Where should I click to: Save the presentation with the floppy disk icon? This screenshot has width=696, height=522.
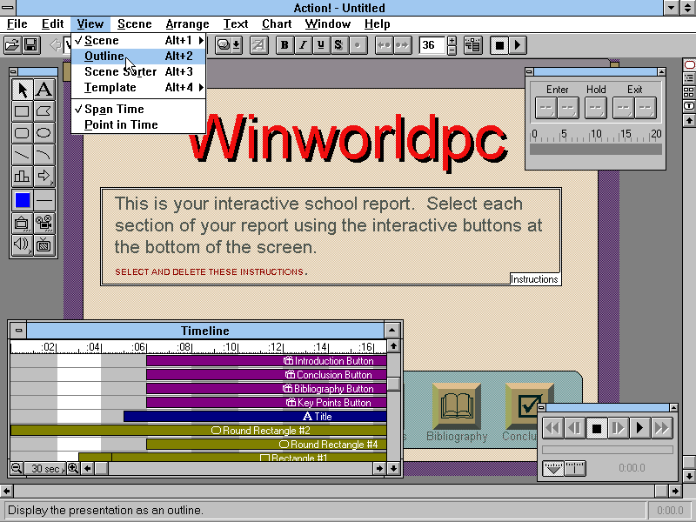[x=30, y=45]
